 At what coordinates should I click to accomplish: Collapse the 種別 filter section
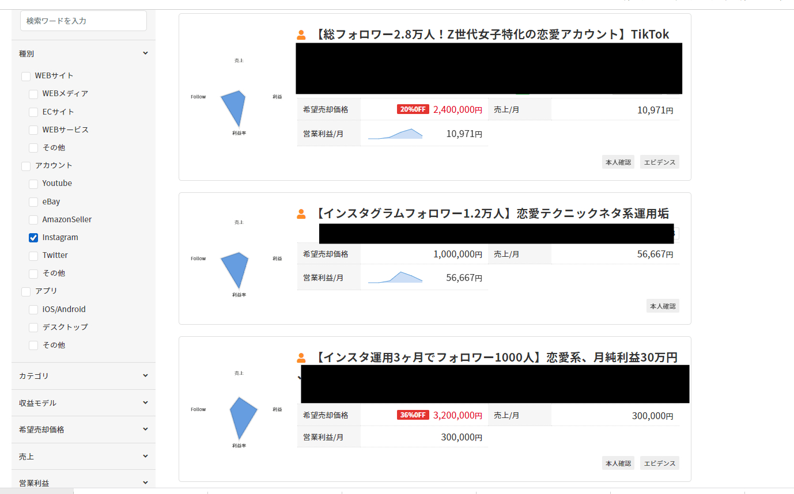(x=84, y=54)
